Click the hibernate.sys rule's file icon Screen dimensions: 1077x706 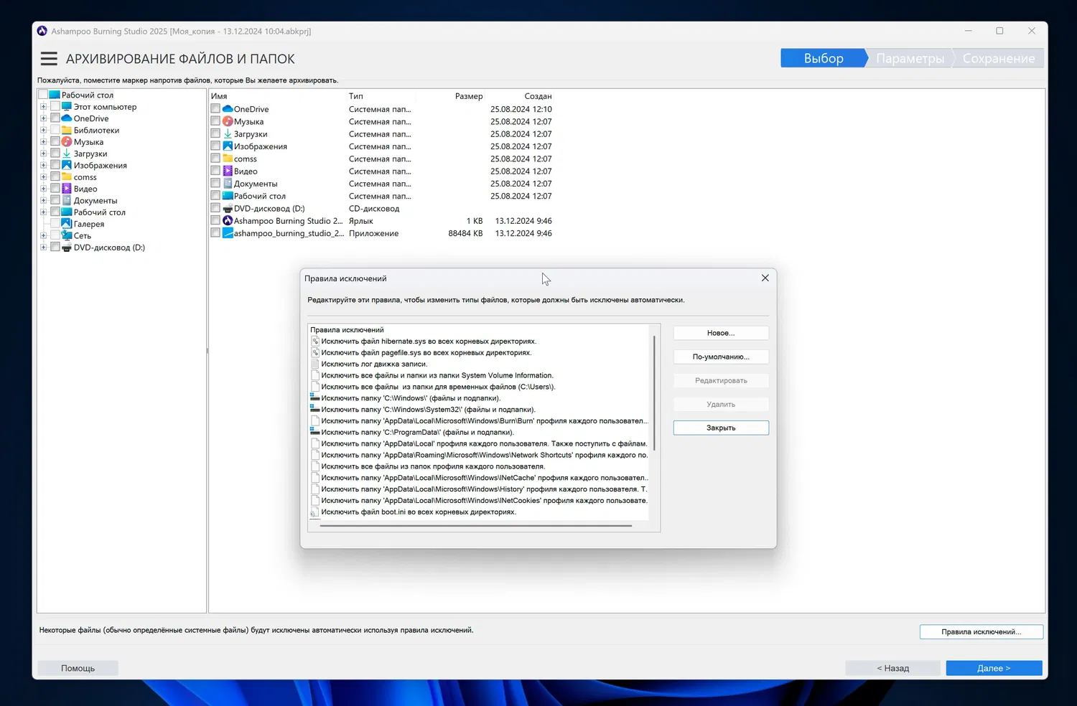point(315,342)
